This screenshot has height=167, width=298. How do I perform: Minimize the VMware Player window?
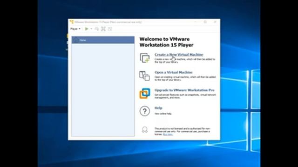point(196,22)
